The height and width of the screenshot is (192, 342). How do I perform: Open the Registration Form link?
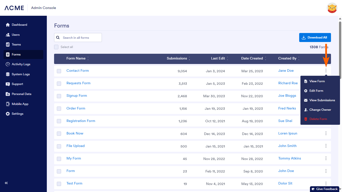point(81,121)
